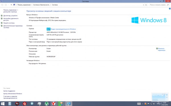Select Система и безопасность breadcrumb item
171x106 pixels.
coord(41,5)
